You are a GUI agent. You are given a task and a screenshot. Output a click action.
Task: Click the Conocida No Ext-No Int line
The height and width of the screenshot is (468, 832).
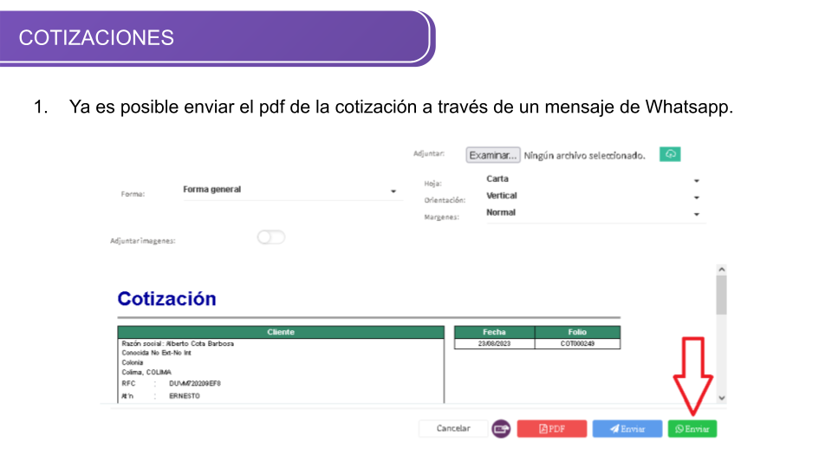pos(156,353)
